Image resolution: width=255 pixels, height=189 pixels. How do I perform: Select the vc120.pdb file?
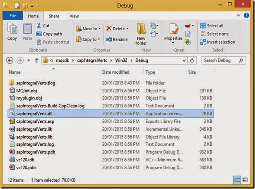(x=111, y=168)
